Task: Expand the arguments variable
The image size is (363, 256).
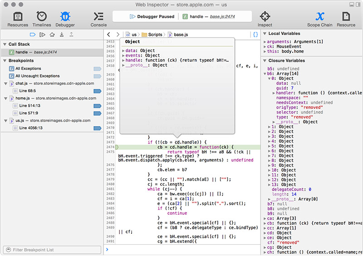Action: (265, 42)
